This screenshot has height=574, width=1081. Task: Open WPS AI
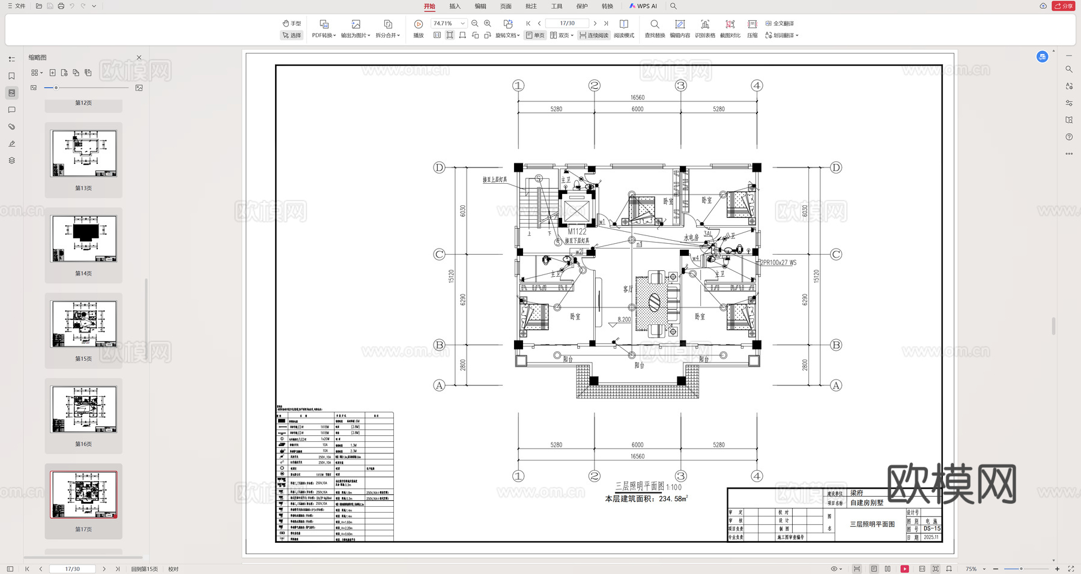(643, 6)
